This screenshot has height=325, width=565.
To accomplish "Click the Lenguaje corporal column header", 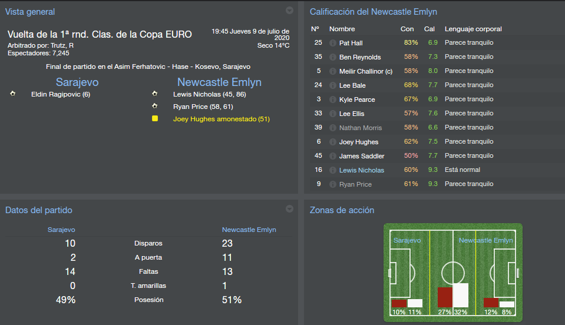I will tap(473, 29).
